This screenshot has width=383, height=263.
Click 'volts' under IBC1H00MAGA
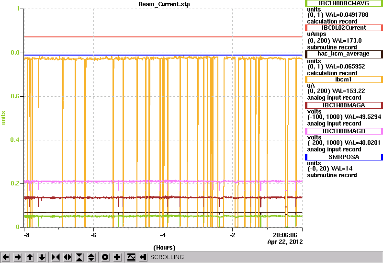coord(314,112)
